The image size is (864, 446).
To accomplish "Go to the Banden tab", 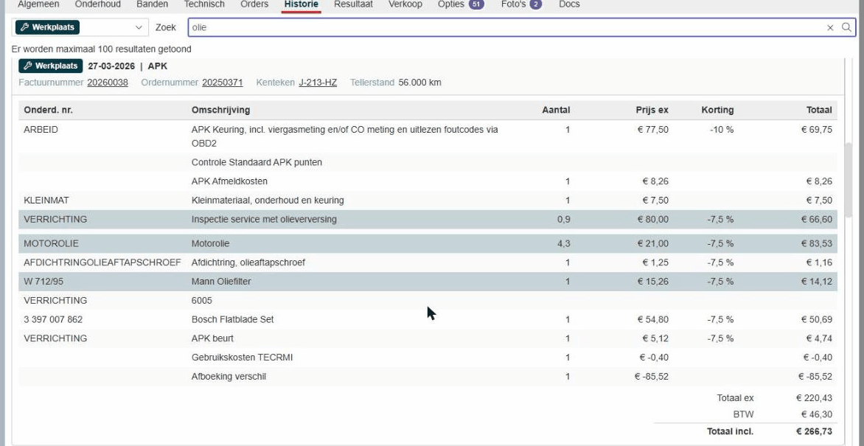I will click(x=152, y=4).
